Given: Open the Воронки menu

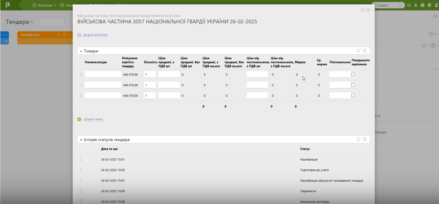Looking at the screenshot, I should click(x=44, y=5).
